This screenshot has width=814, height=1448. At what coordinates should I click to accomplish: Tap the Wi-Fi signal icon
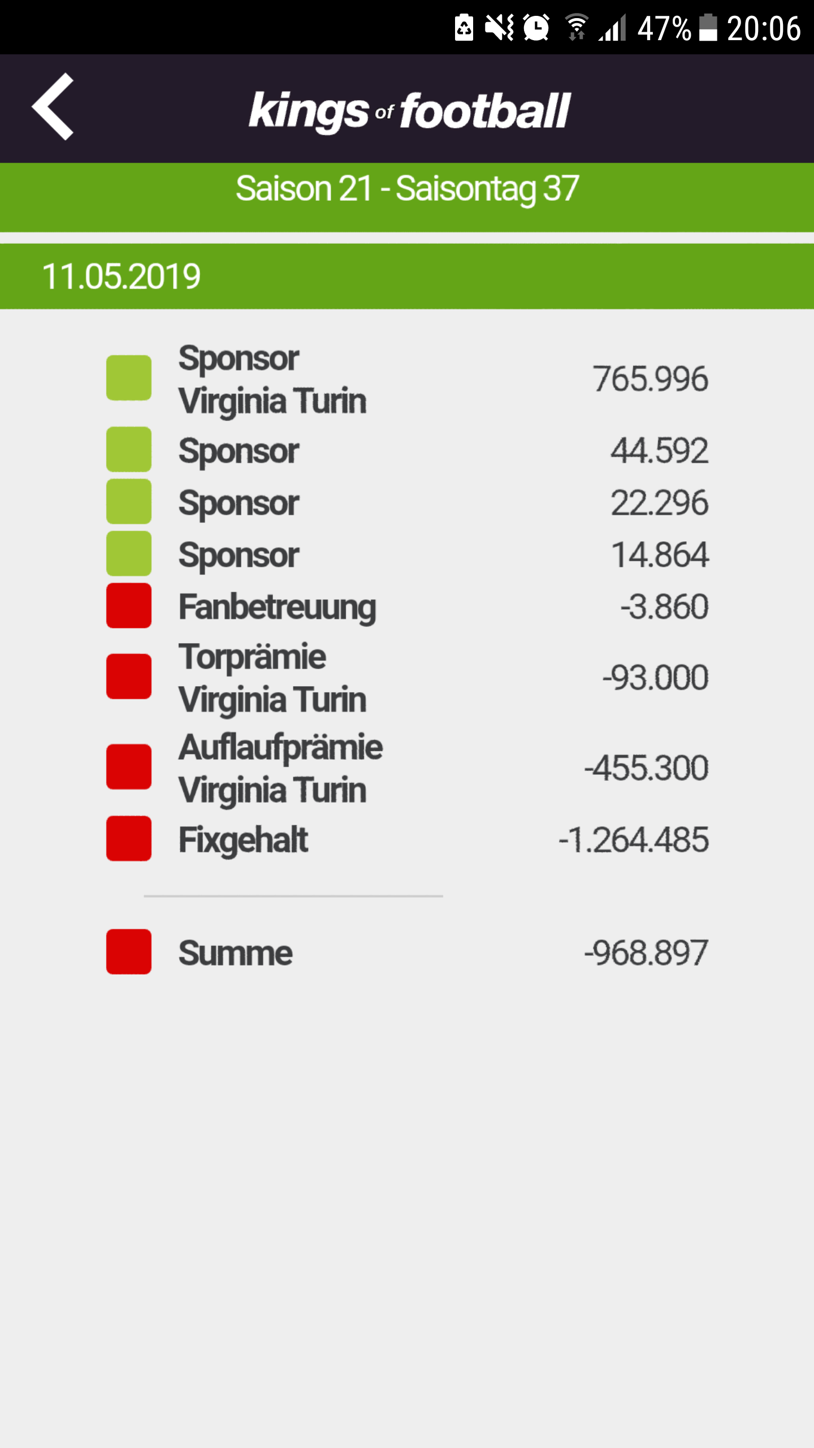pyautogui.click(x=577, y=28)
